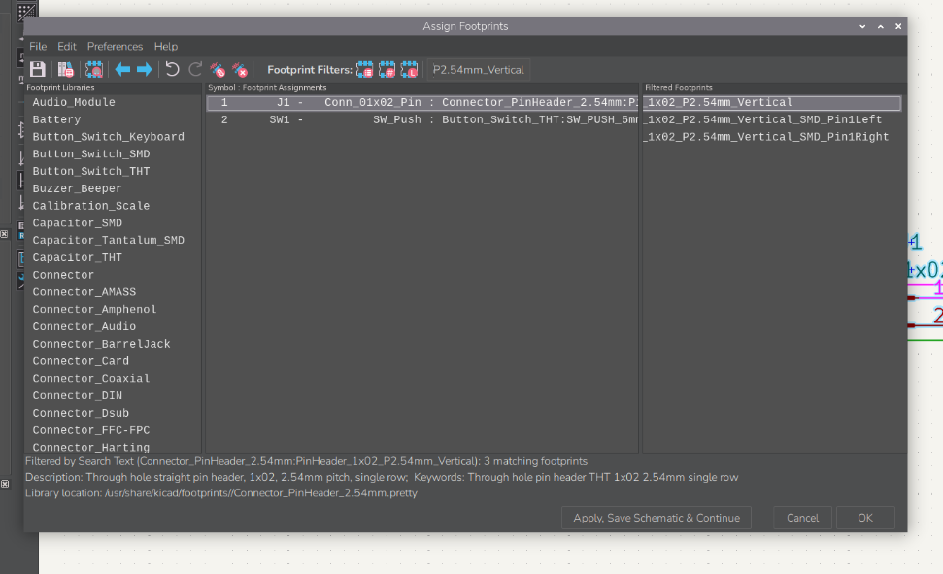The image size is (943, 574).
Task: Toggle footprint filtering by keywords
Action: point(365,69)
